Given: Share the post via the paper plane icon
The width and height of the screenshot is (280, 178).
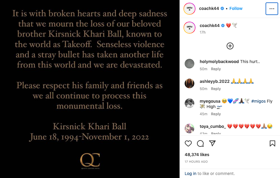Looking at the screenshot, I should coord(212,143).
